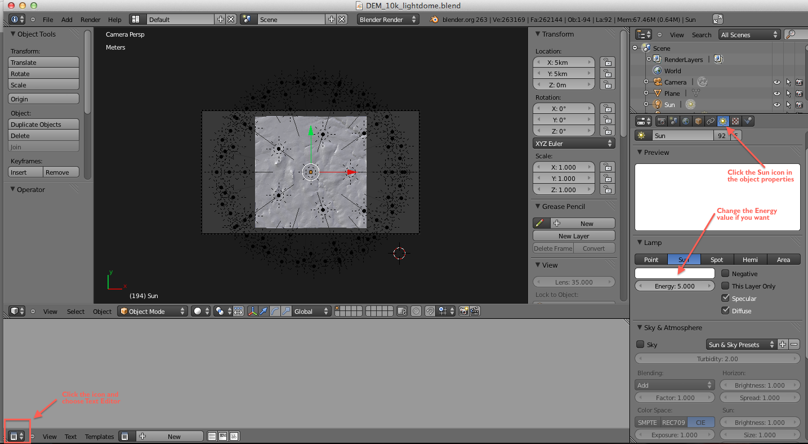
Task: Open the All Scenes outliner dropdown
Action: (x=750, y=34)
